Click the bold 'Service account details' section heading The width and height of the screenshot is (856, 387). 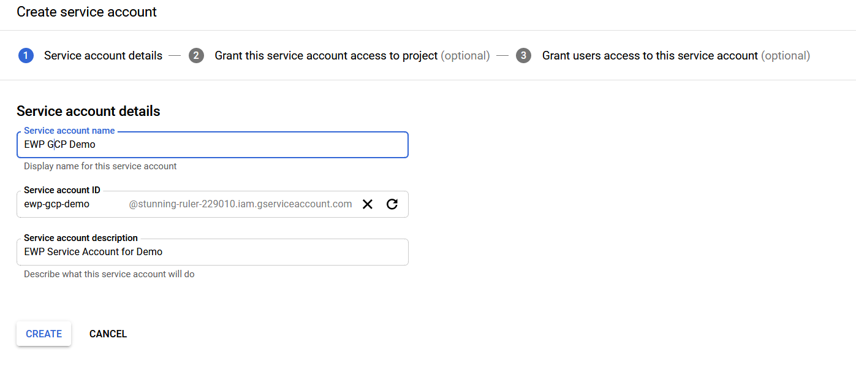click(88, 111)
